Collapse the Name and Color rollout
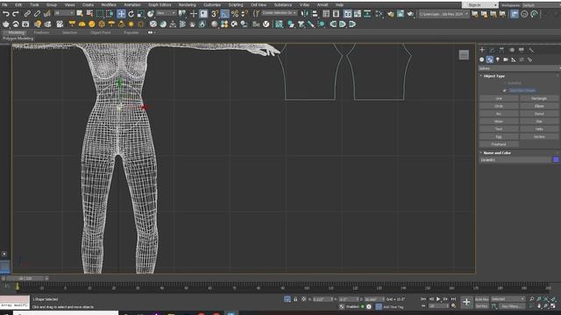 click(497, 152)
